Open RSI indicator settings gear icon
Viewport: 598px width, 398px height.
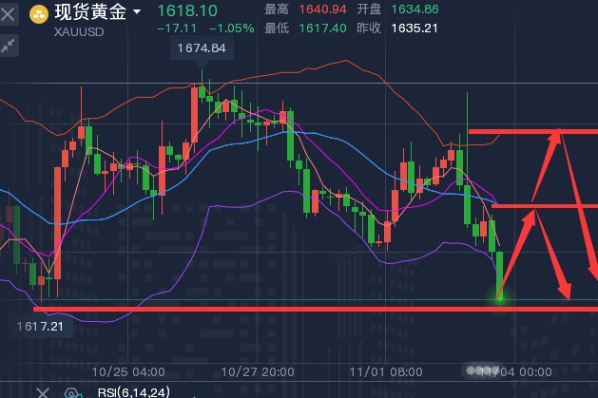(70, 391)
